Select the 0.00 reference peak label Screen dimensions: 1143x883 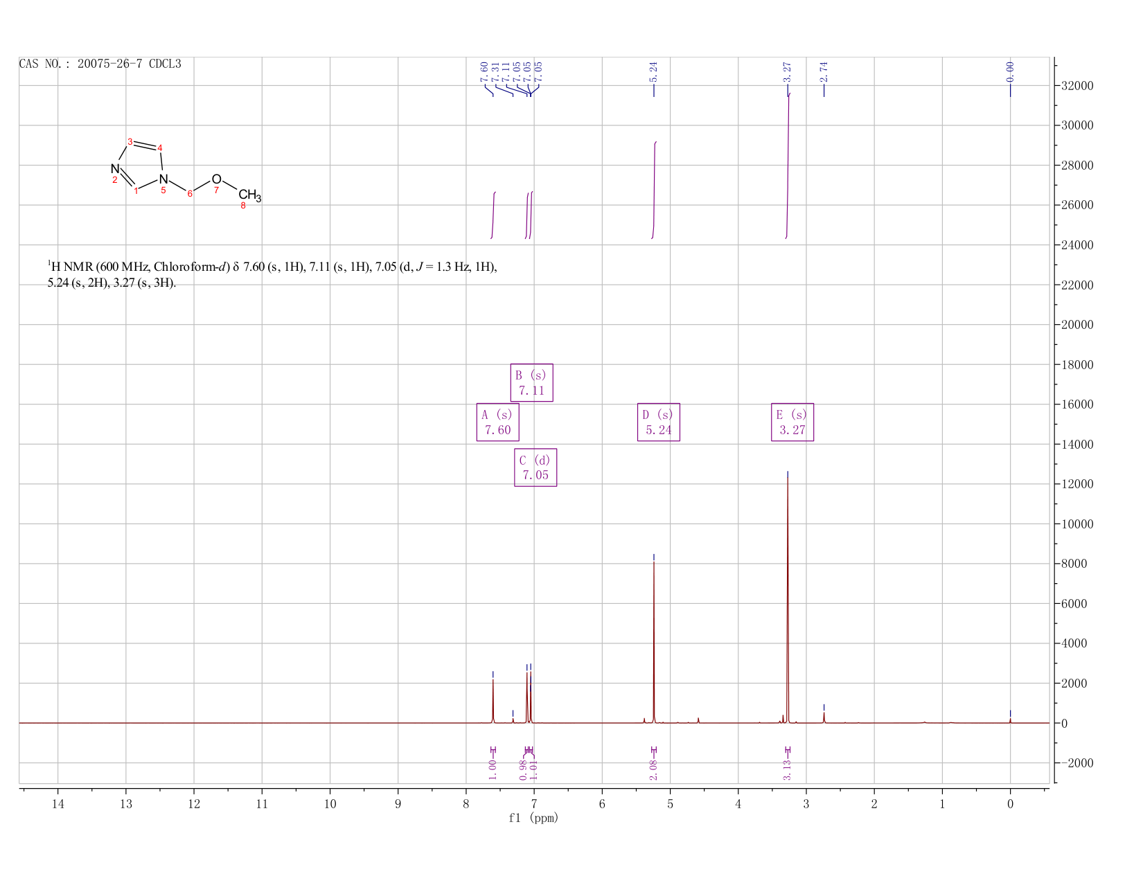[x=1010, y=71]
